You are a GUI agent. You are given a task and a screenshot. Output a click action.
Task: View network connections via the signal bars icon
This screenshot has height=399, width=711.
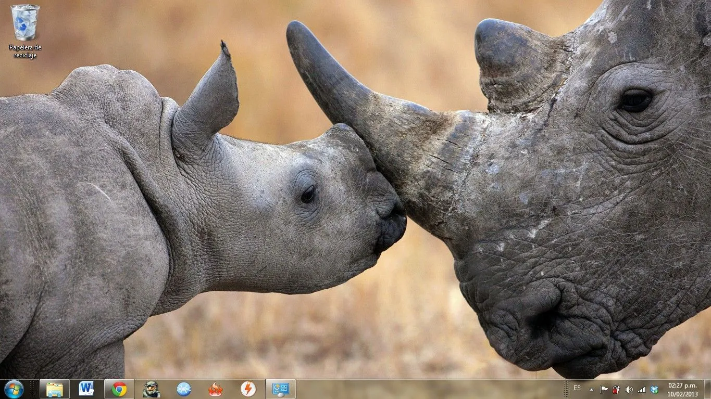click(642, 389)
